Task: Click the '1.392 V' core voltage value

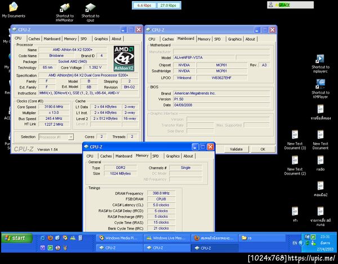Action: (95, 68)
